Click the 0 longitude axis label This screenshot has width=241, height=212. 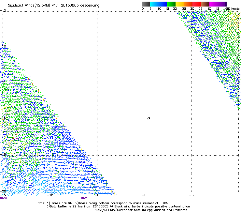(238, 195)
